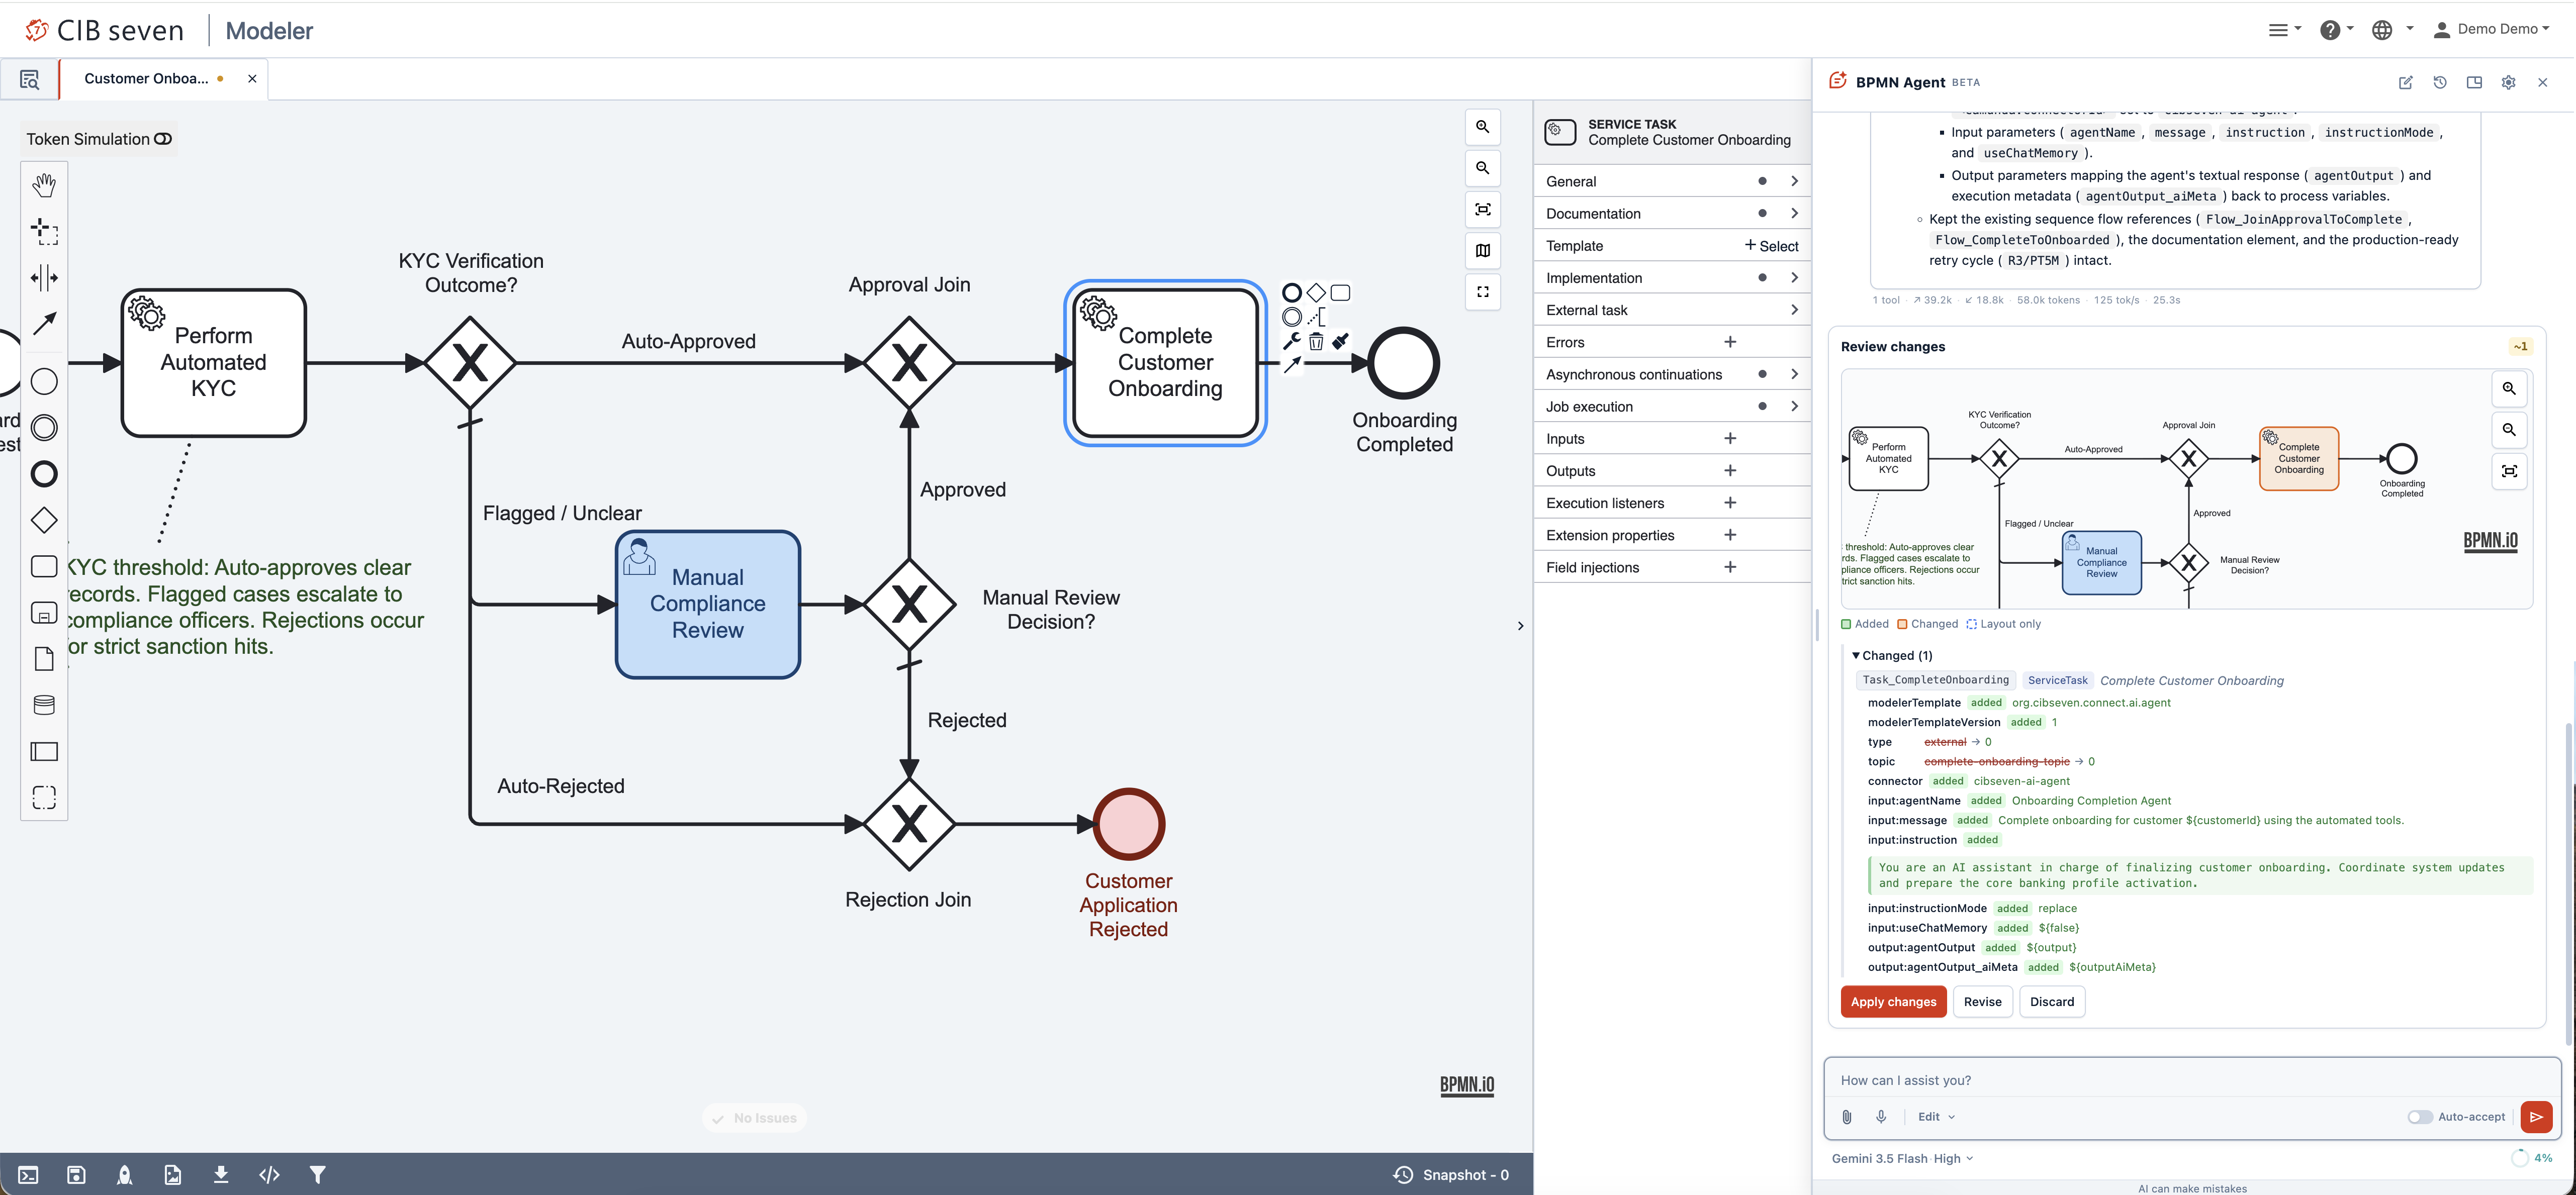
Task: Change element type with the wrench icon
Action: 1292,342
